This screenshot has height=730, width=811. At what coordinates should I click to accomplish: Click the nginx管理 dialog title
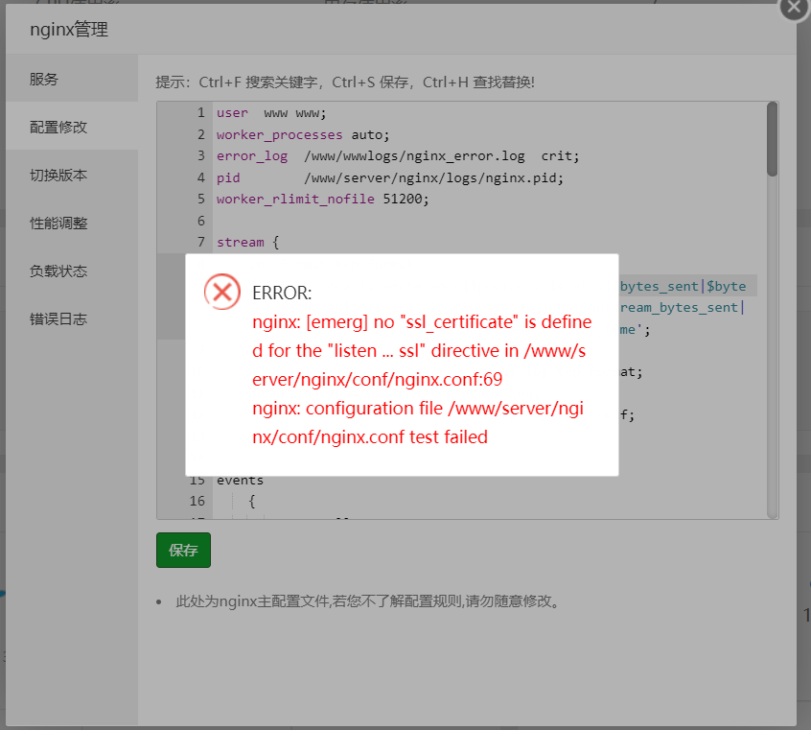pos(69,30)
